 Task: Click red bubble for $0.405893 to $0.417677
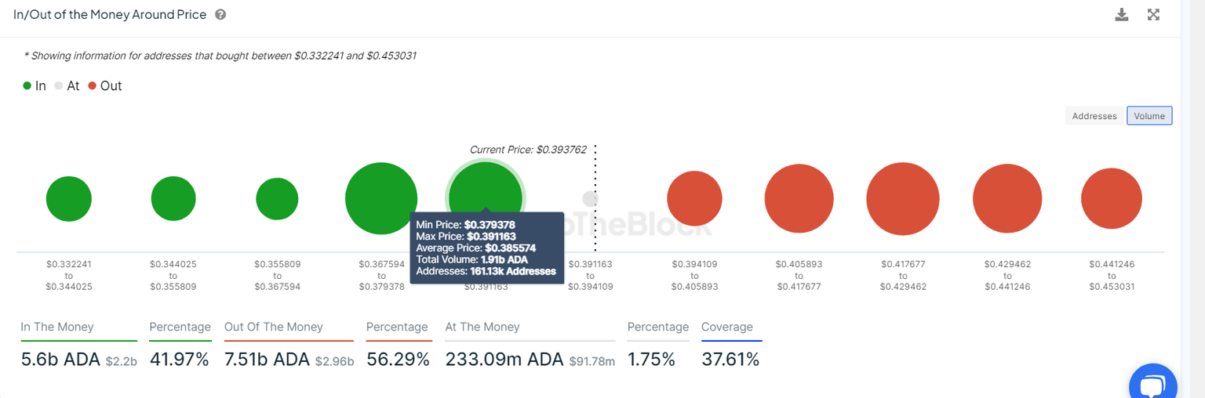pos(799,199)
